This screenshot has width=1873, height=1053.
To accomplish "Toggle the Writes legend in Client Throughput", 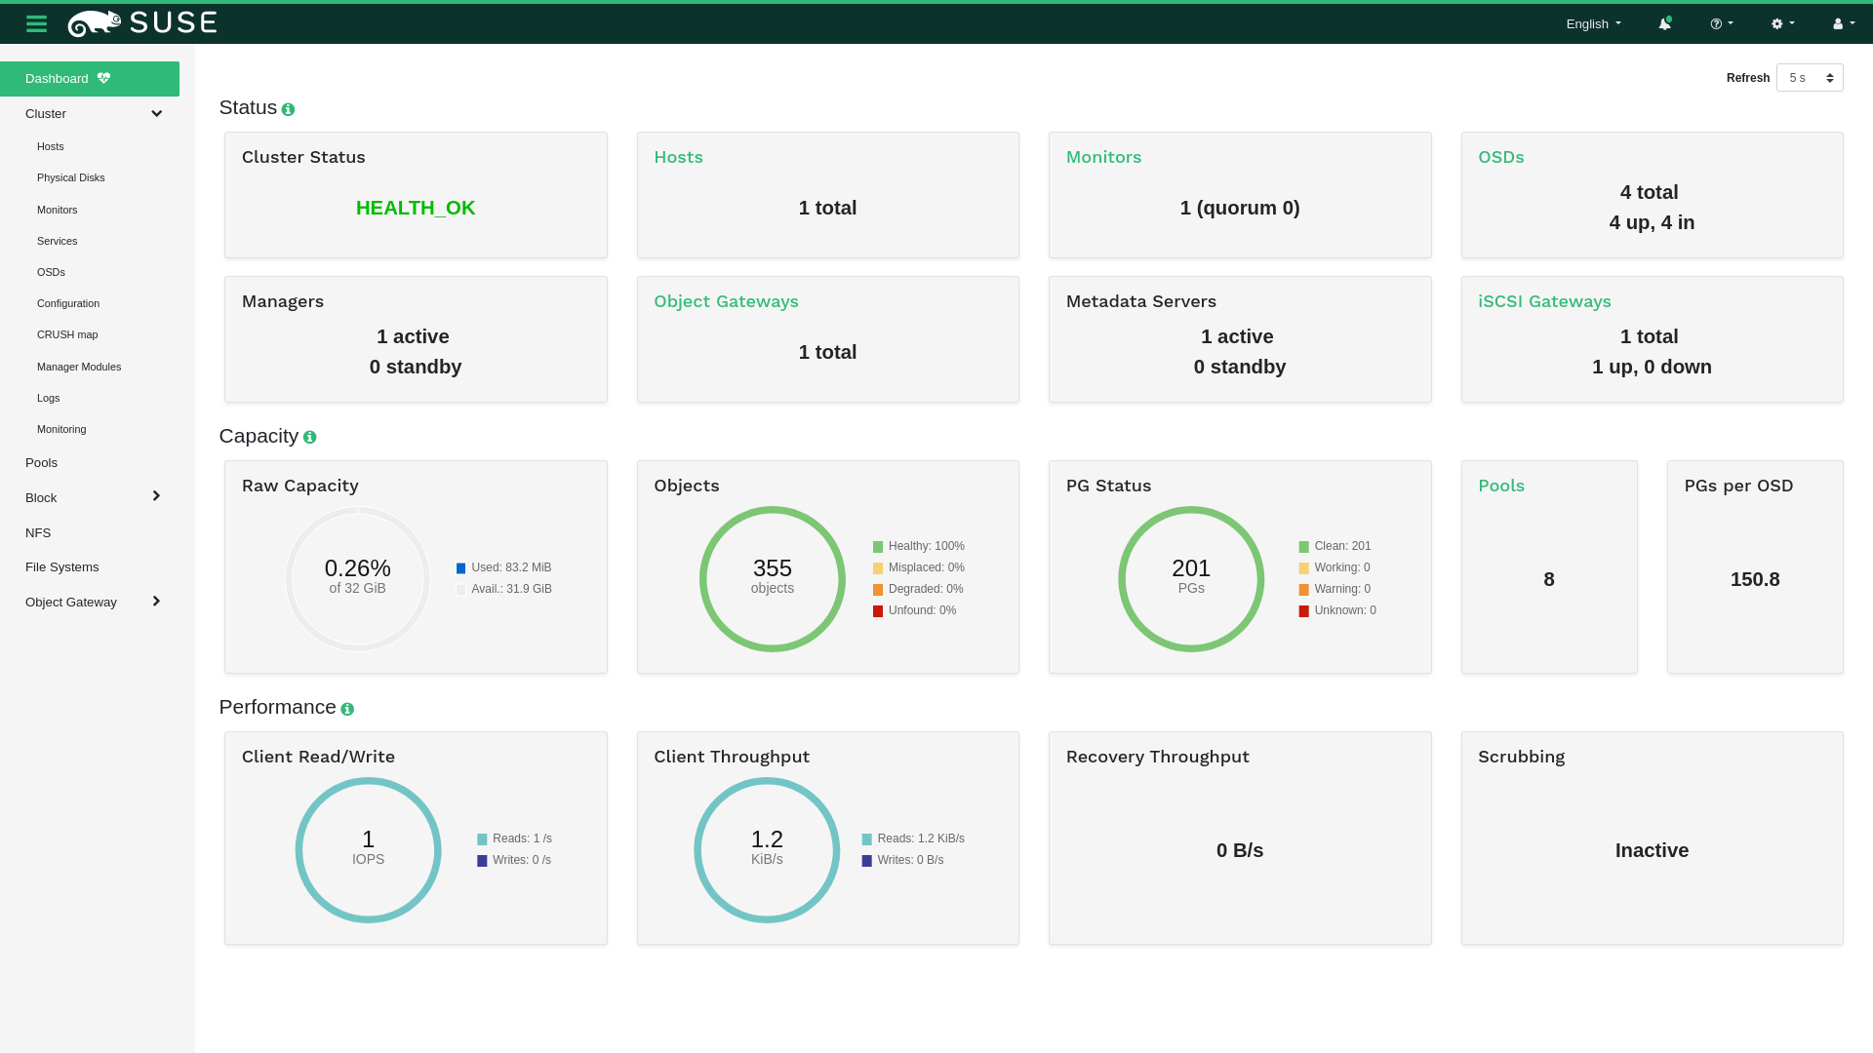I will [909, 860].
